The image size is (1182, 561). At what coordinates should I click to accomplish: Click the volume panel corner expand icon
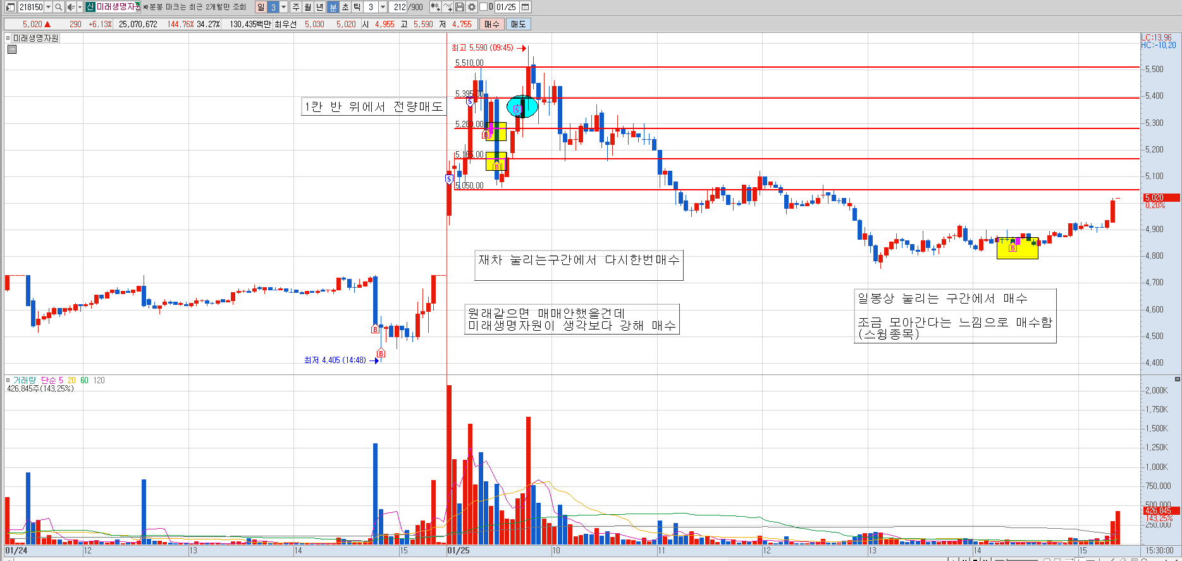click(1177, 379)
